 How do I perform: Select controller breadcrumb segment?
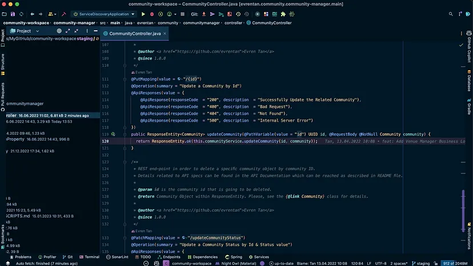[x=233, y=23]
